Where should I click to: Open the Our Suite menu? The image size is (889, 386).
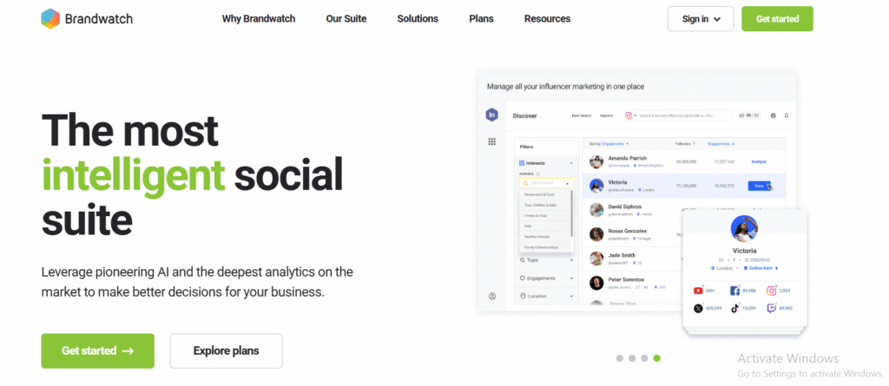click(346, 19)
